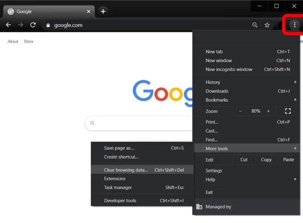Expand the Bookmarks submenu arrow
Viewport: 303px width, 223px height.
[295, 100]
